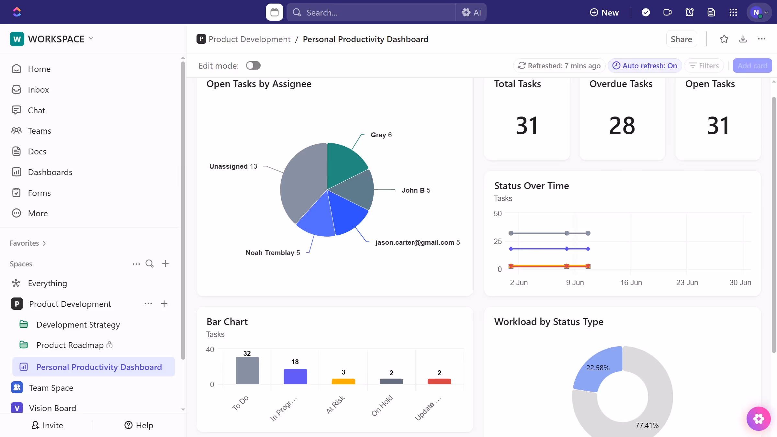This screenshot has width=777, height=437.
Task: Open the ClickUp AI assistant
Action: click(x=472, y=12)
